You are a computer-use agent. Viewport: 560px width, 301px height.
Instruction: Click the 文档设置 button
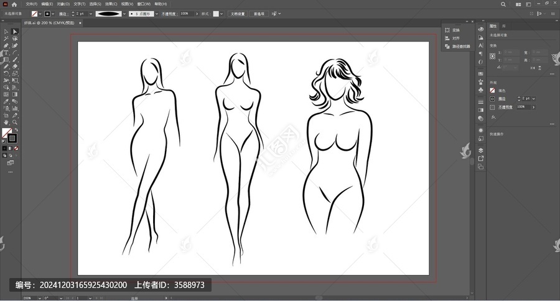click(238, 14)
